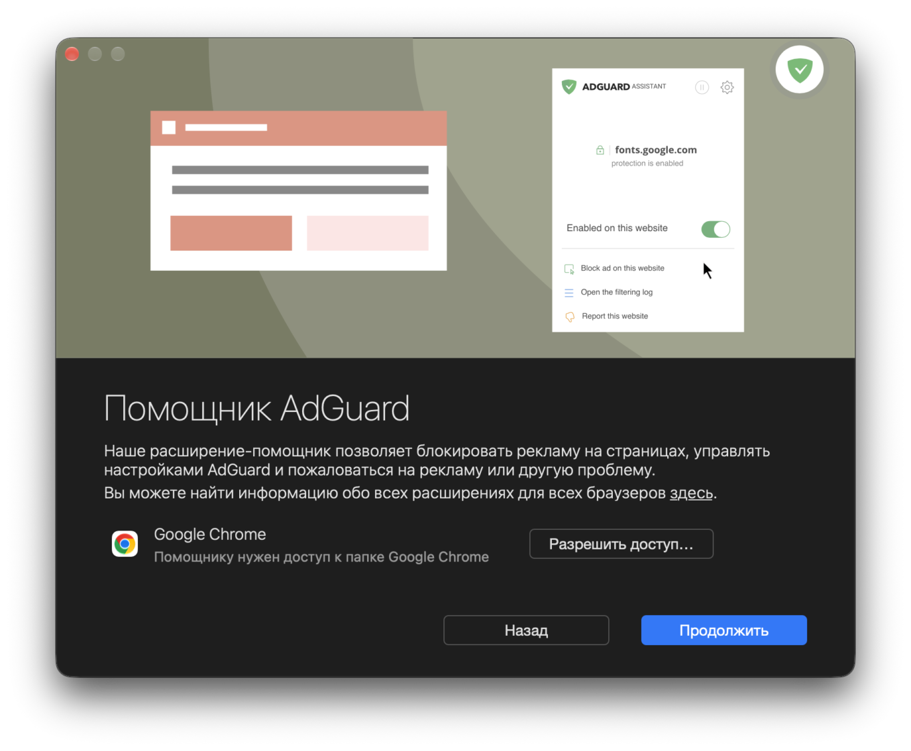Select Open the filtering log
The height and width of the screenshot is (751, 911).
(x=616, y=292)
